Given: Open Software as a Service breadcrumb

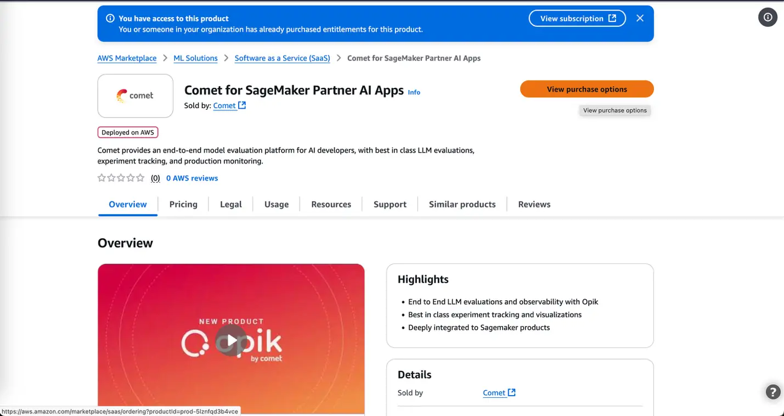Looking at the screenshot, I should tap(282, 58).
